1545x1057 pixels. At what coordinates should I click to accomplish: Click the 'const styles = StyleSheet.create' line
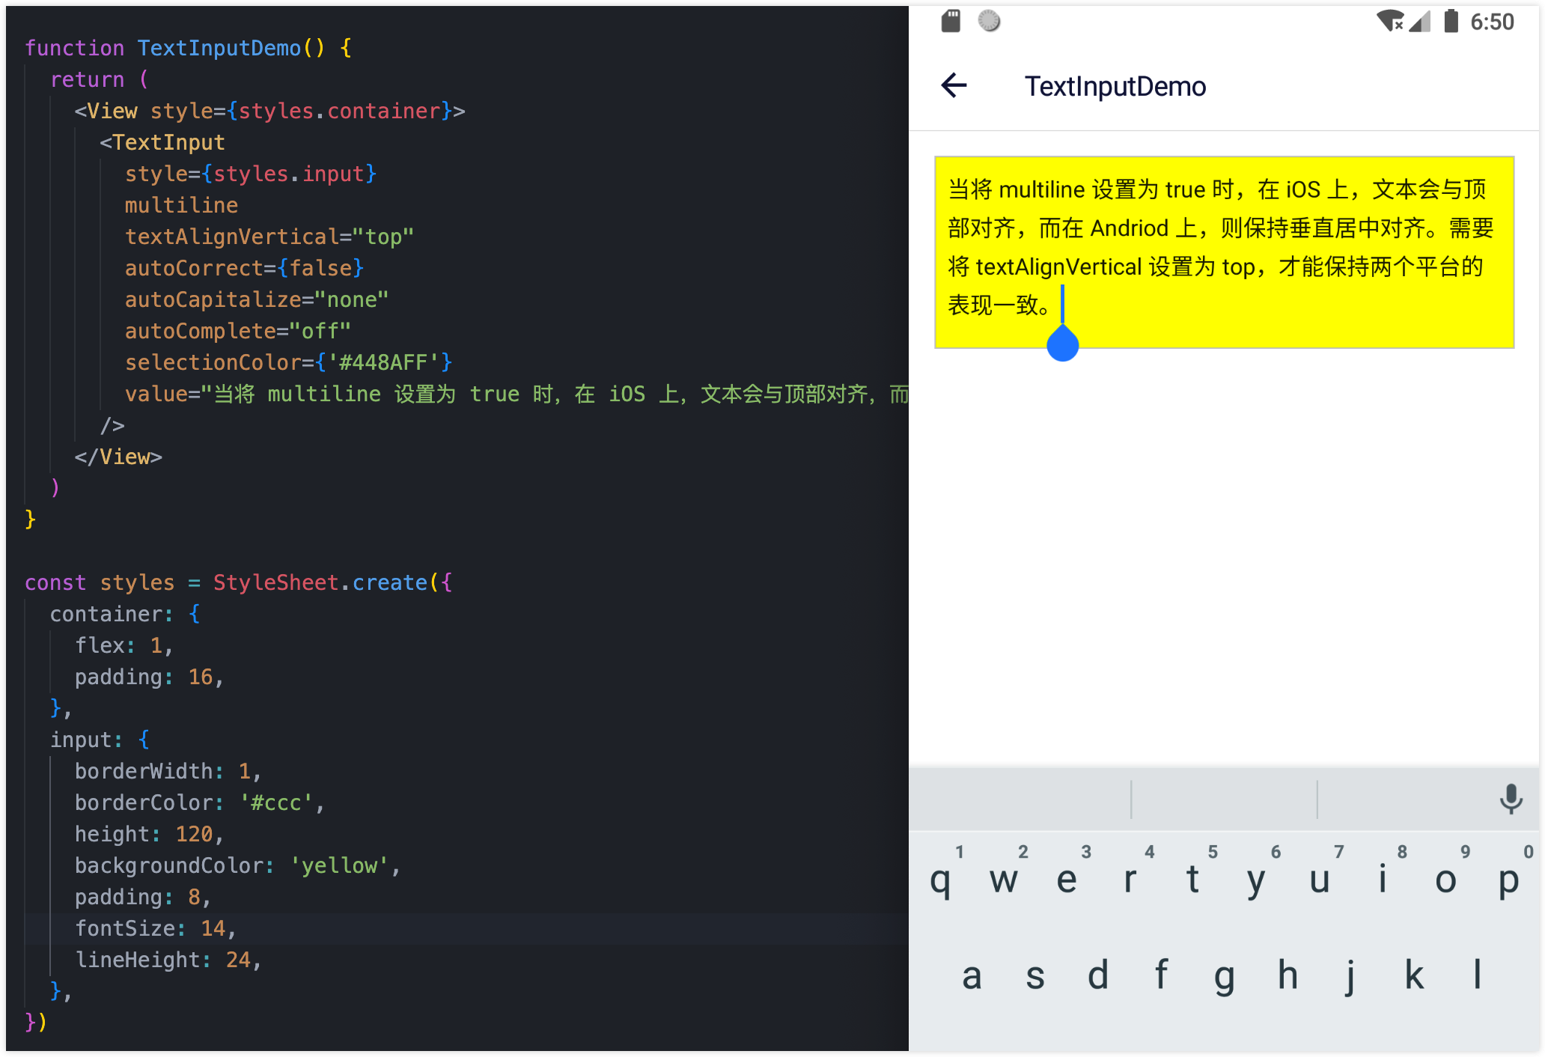tap(239, 582)
